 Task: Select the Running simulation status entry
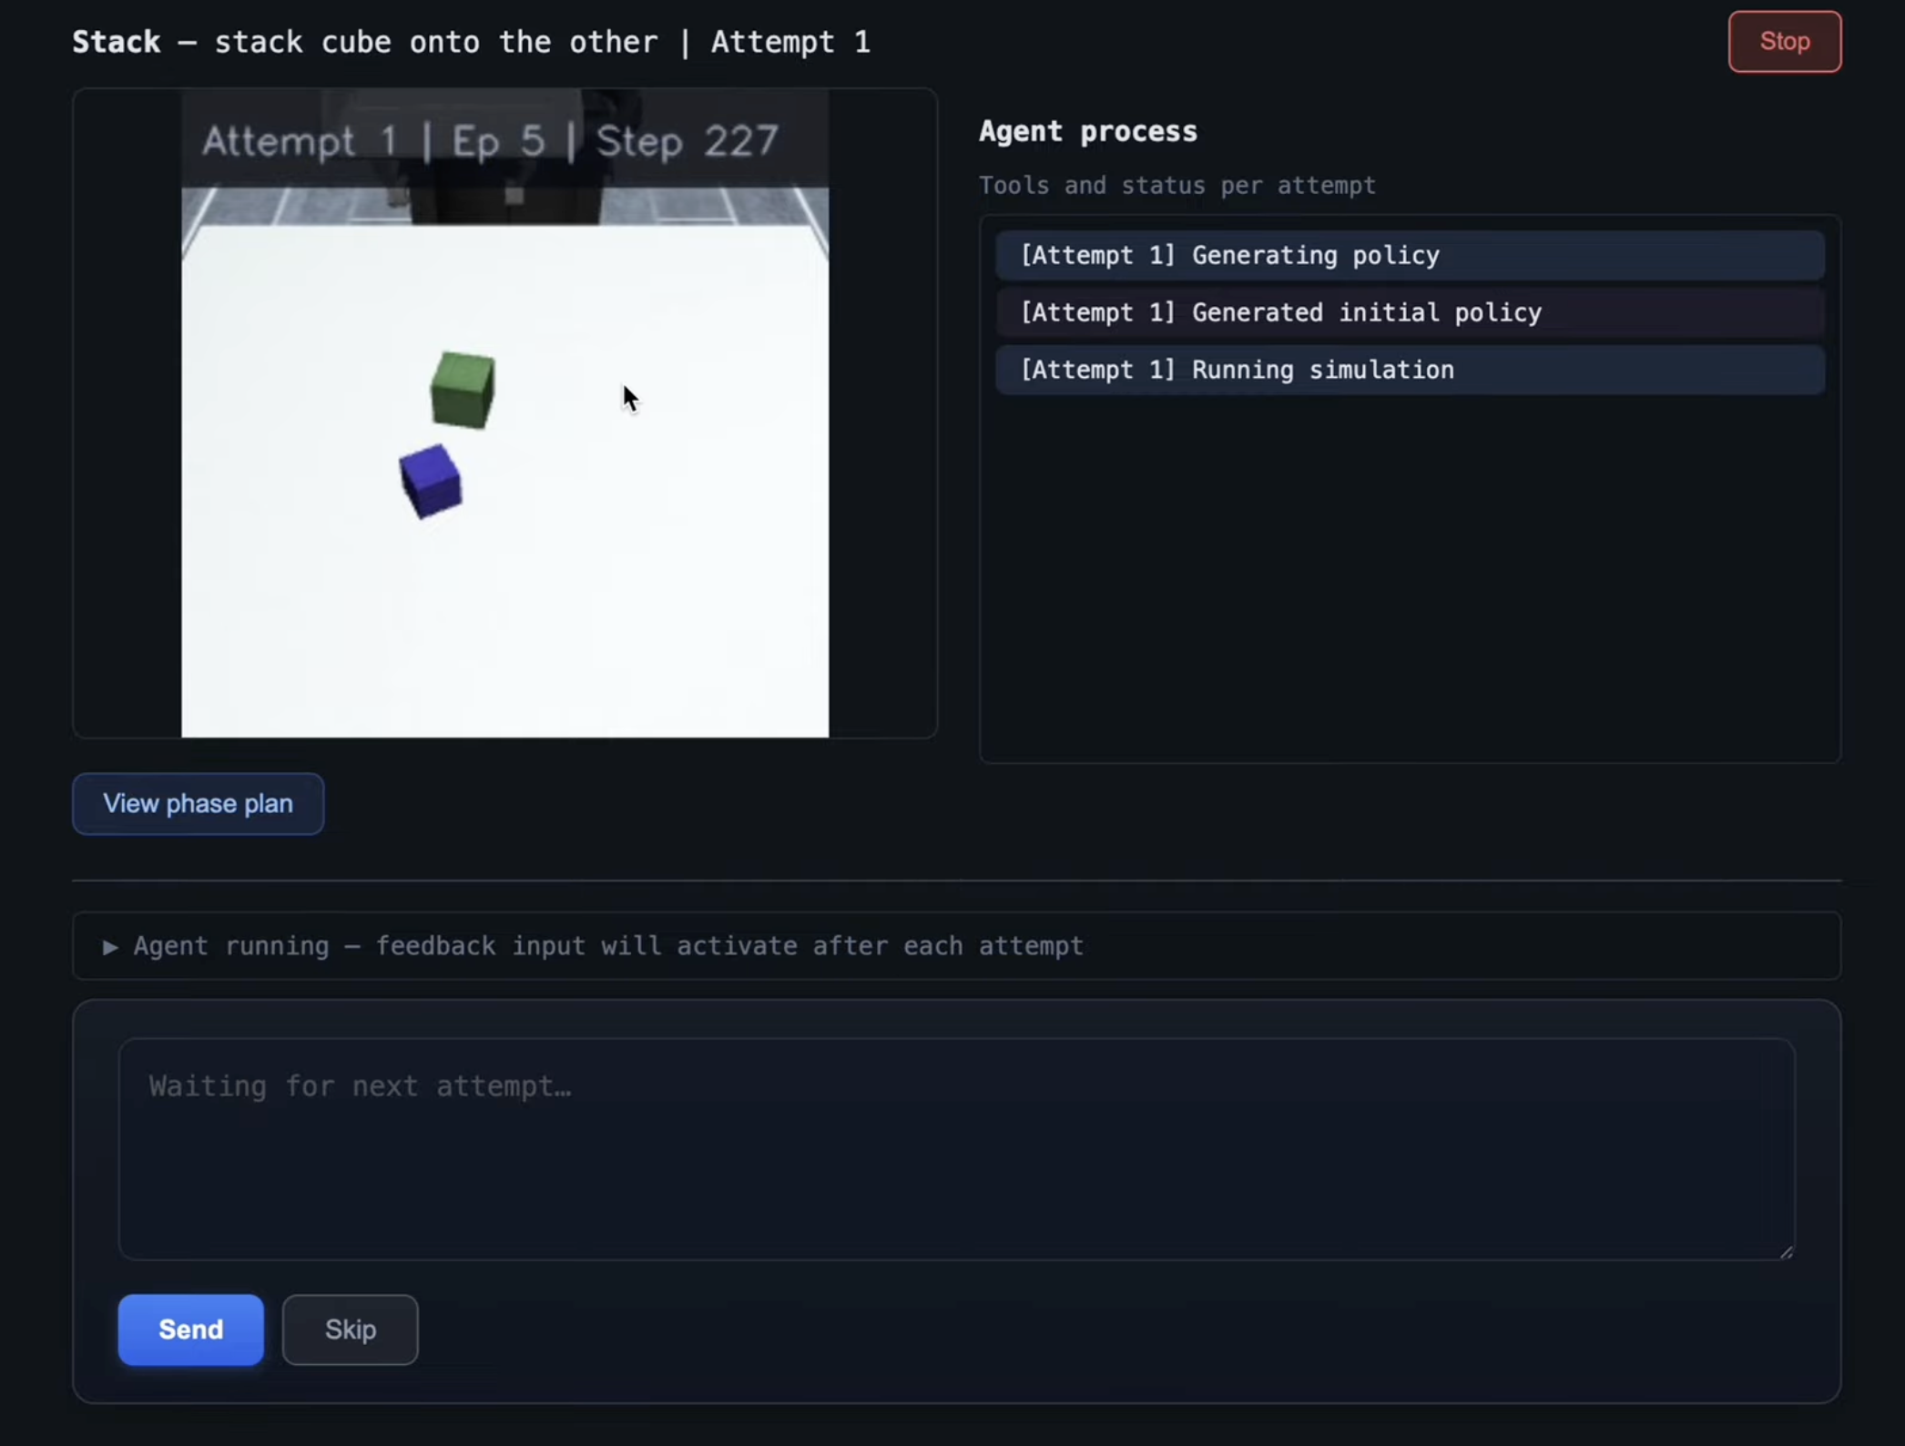tap(1410, 370)
